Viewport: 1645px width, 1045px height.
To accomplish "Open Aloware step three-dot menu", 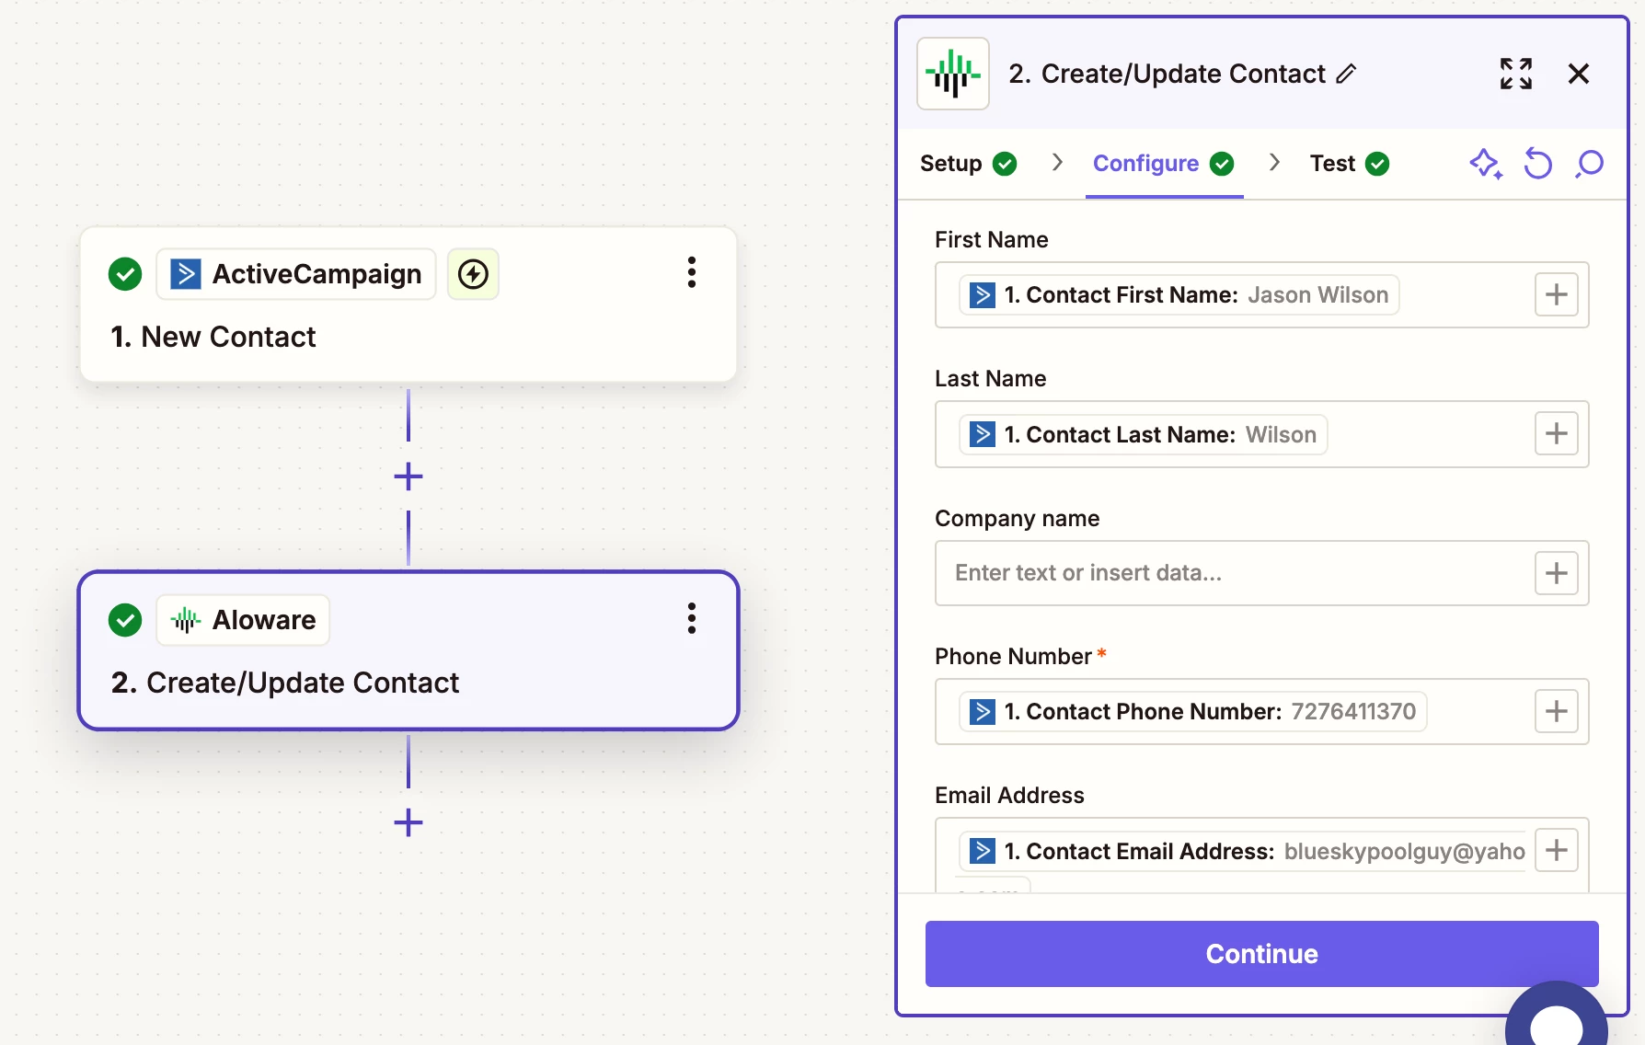I will click(692, 618).
